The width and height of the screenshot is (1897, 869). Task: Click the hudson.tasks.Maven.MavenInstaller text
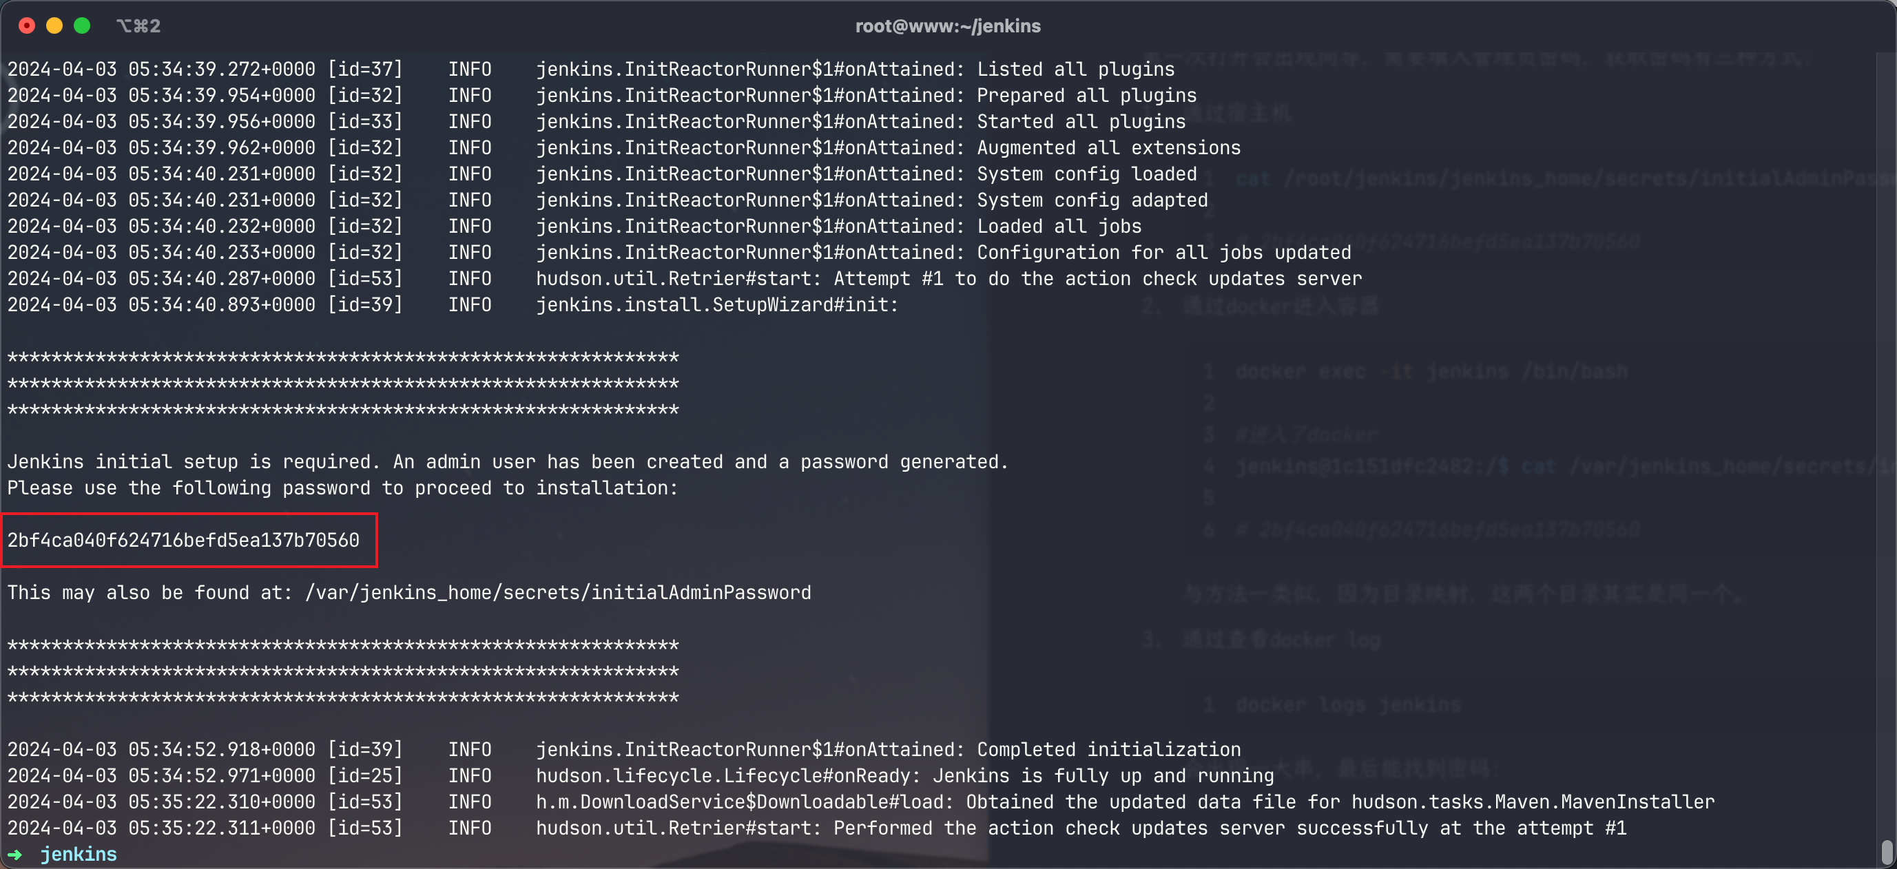pos(1533,802)
